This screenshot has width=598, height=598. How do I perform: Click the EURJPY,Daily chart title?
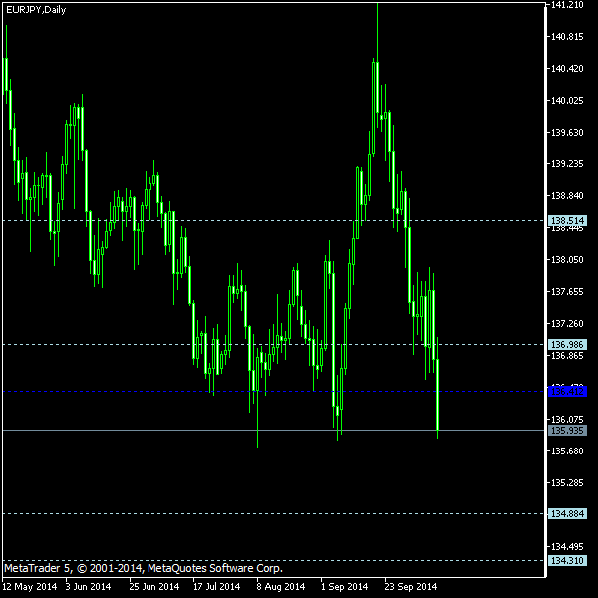[x=36, y=10]
